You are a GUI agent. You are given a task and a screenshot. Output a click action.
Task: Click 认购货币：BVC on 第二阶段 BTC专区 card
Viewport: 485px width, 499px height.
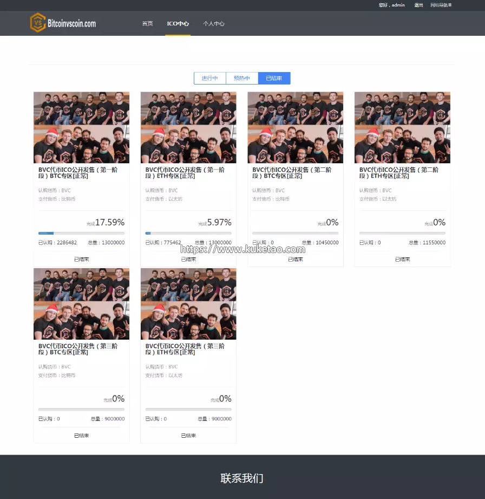pyautogui.click(x=268, y=190)
